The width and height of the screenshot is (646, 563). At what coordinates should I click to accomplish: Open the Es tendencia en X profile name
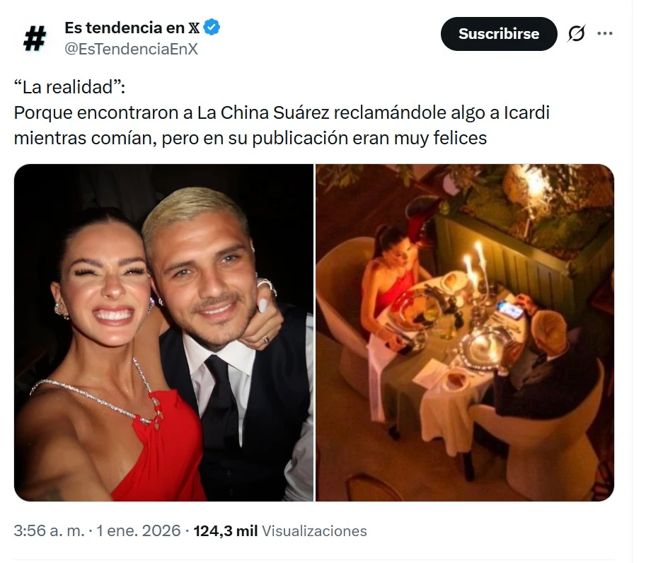(x=132, y=28)
